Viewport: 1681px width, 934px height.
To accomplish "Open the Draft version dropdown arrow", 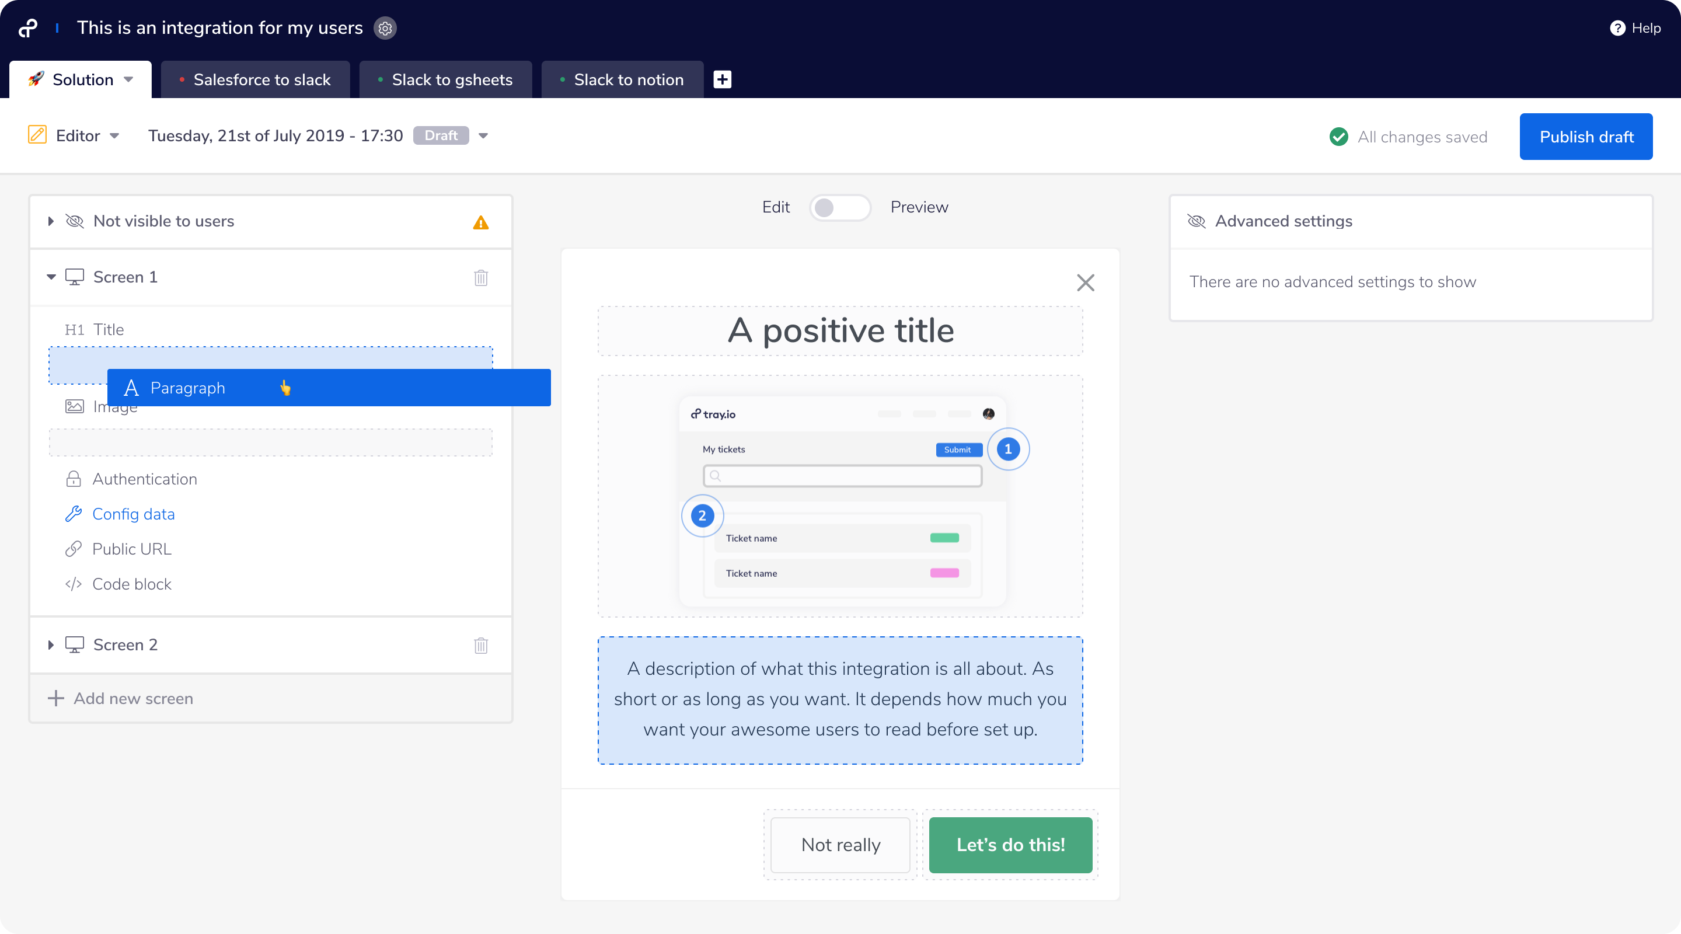I will [x=483, y=136].
